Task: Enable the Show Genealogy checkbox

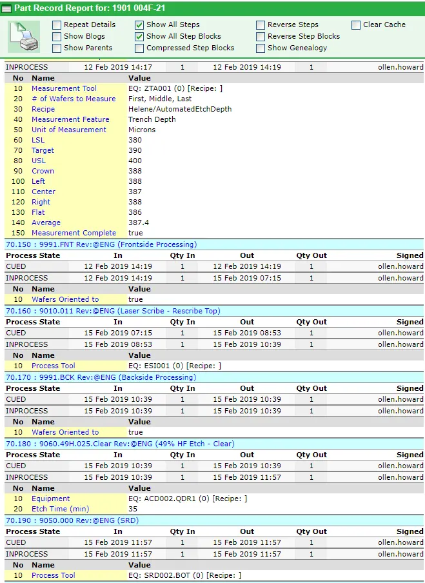Action: point(261,48)
